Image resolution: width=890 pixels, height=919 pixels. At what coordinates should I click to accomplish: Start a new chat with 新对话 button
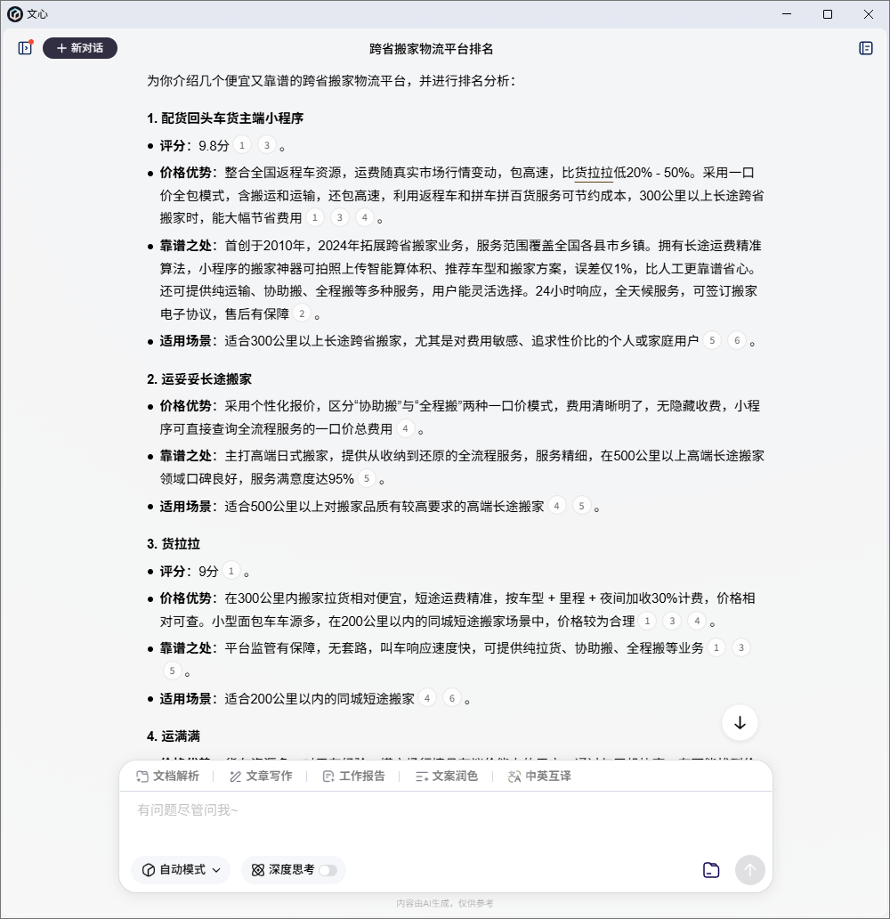80,48
